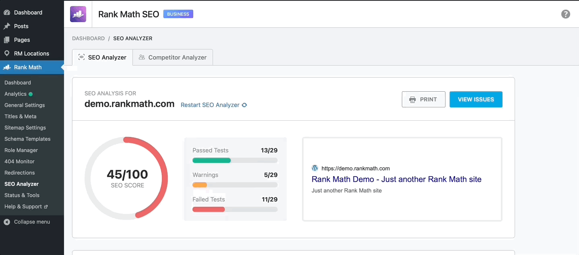The width and height of the screenshot is (579, 255).
Task: Click the 11/29 failed tests count
Action: pyautogui.click(x=269, y=199)
